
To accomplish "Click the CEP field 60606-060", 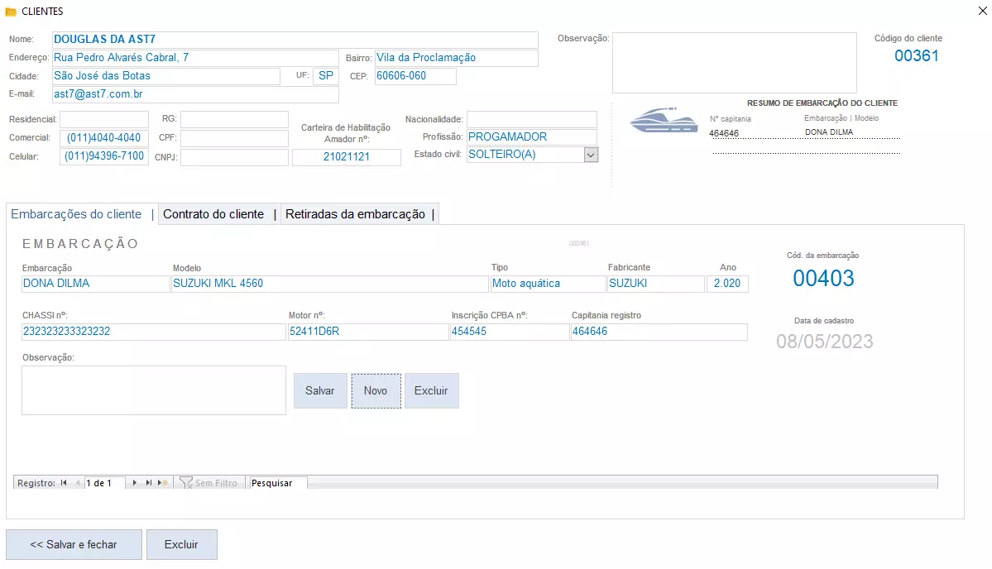I will pyautogui.click(x=415, y=76).
